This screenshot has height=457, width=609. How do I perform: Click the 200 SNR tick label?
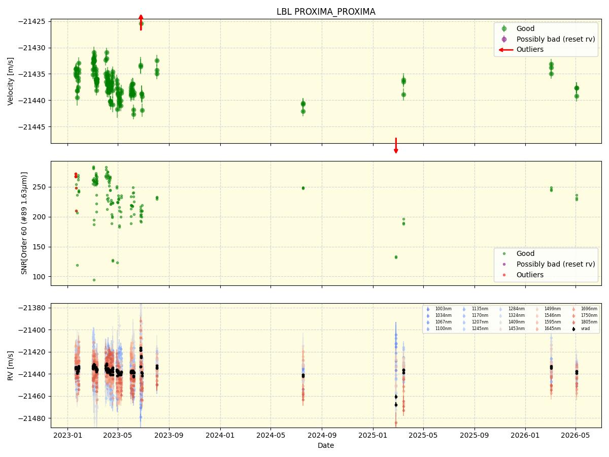point(40,217)
